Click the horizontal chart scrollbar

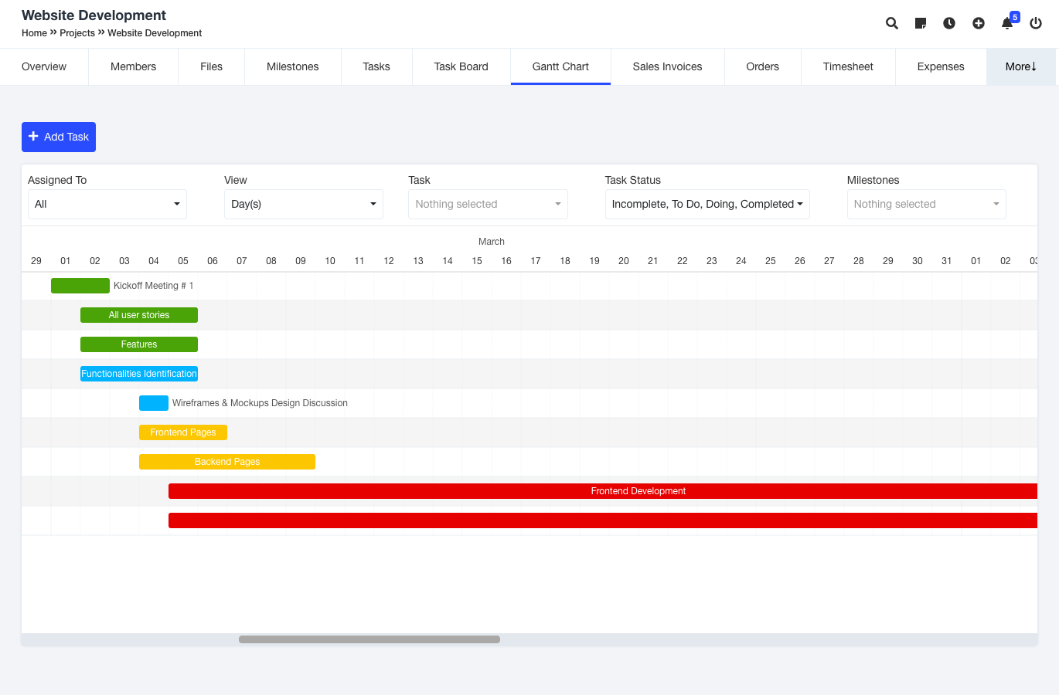369,639
